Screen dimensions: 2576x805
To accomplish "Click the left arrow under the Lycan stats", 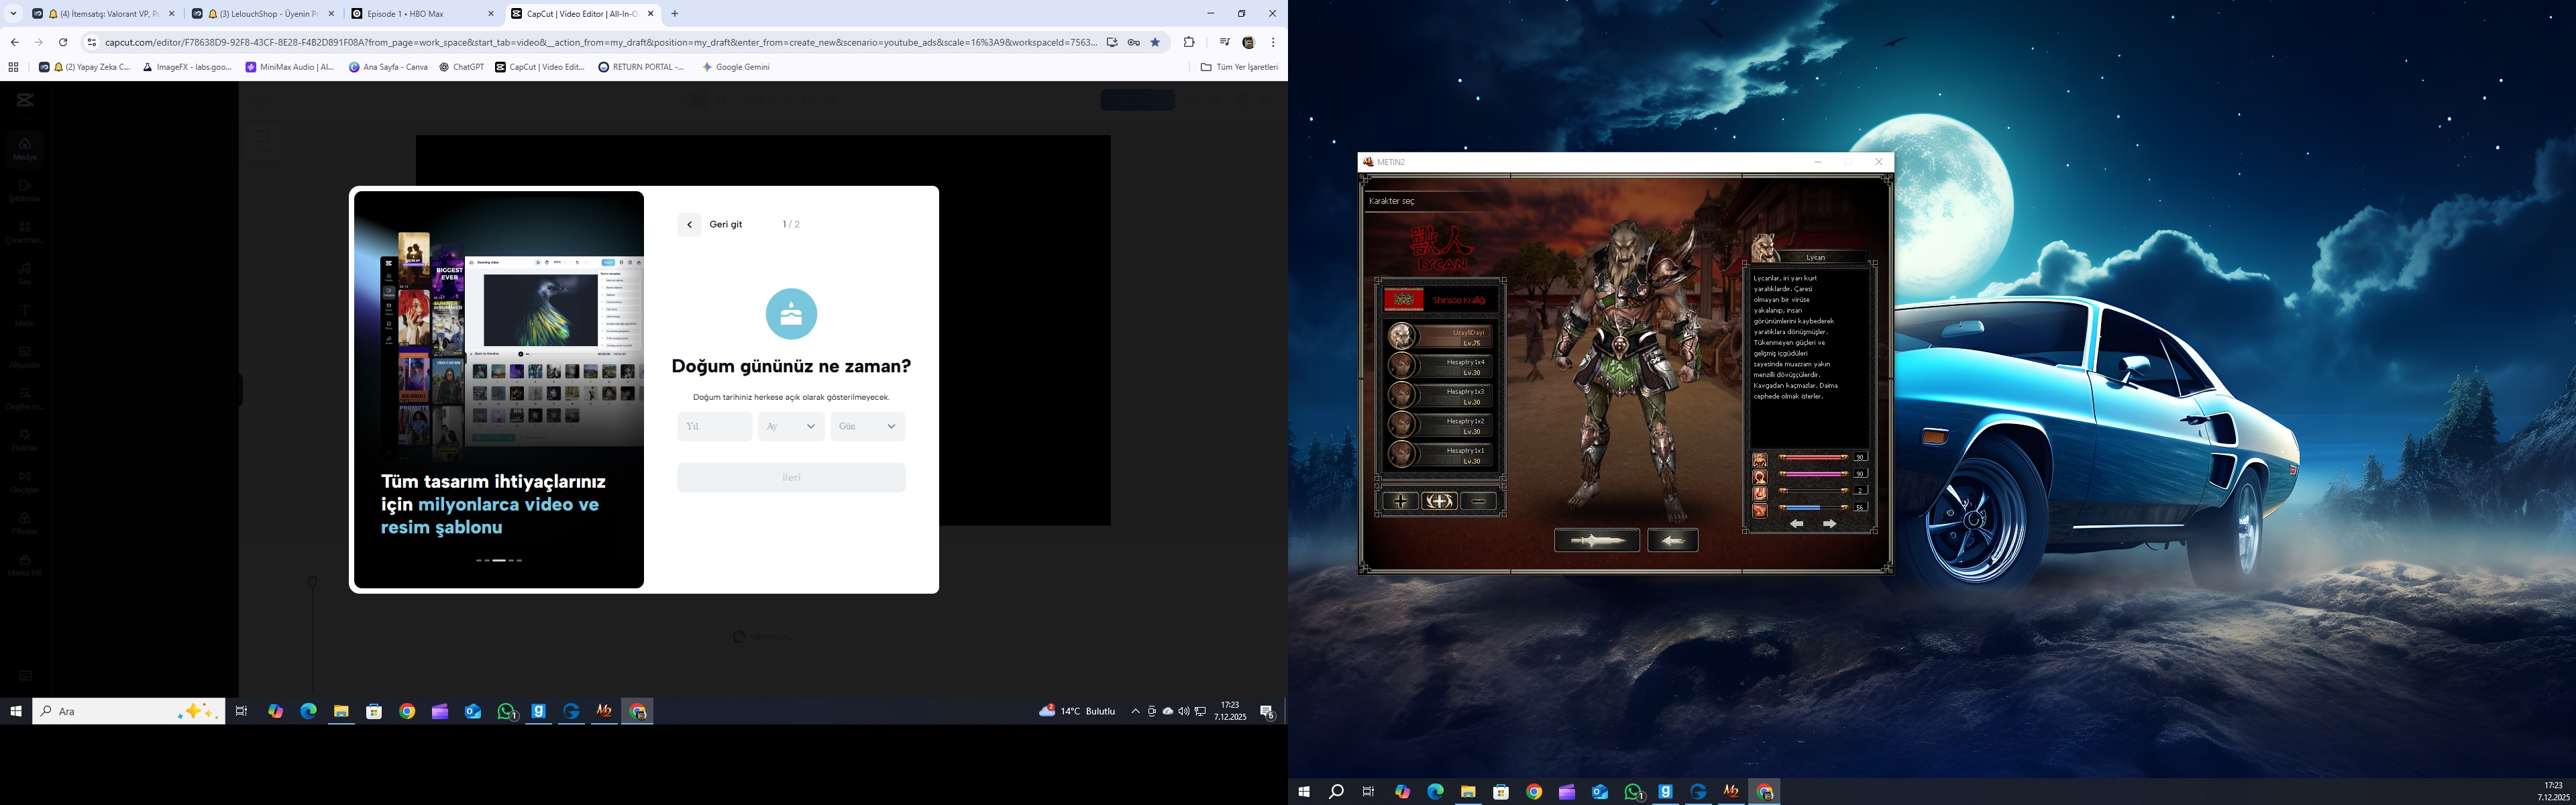I will tap(1797, 524).
